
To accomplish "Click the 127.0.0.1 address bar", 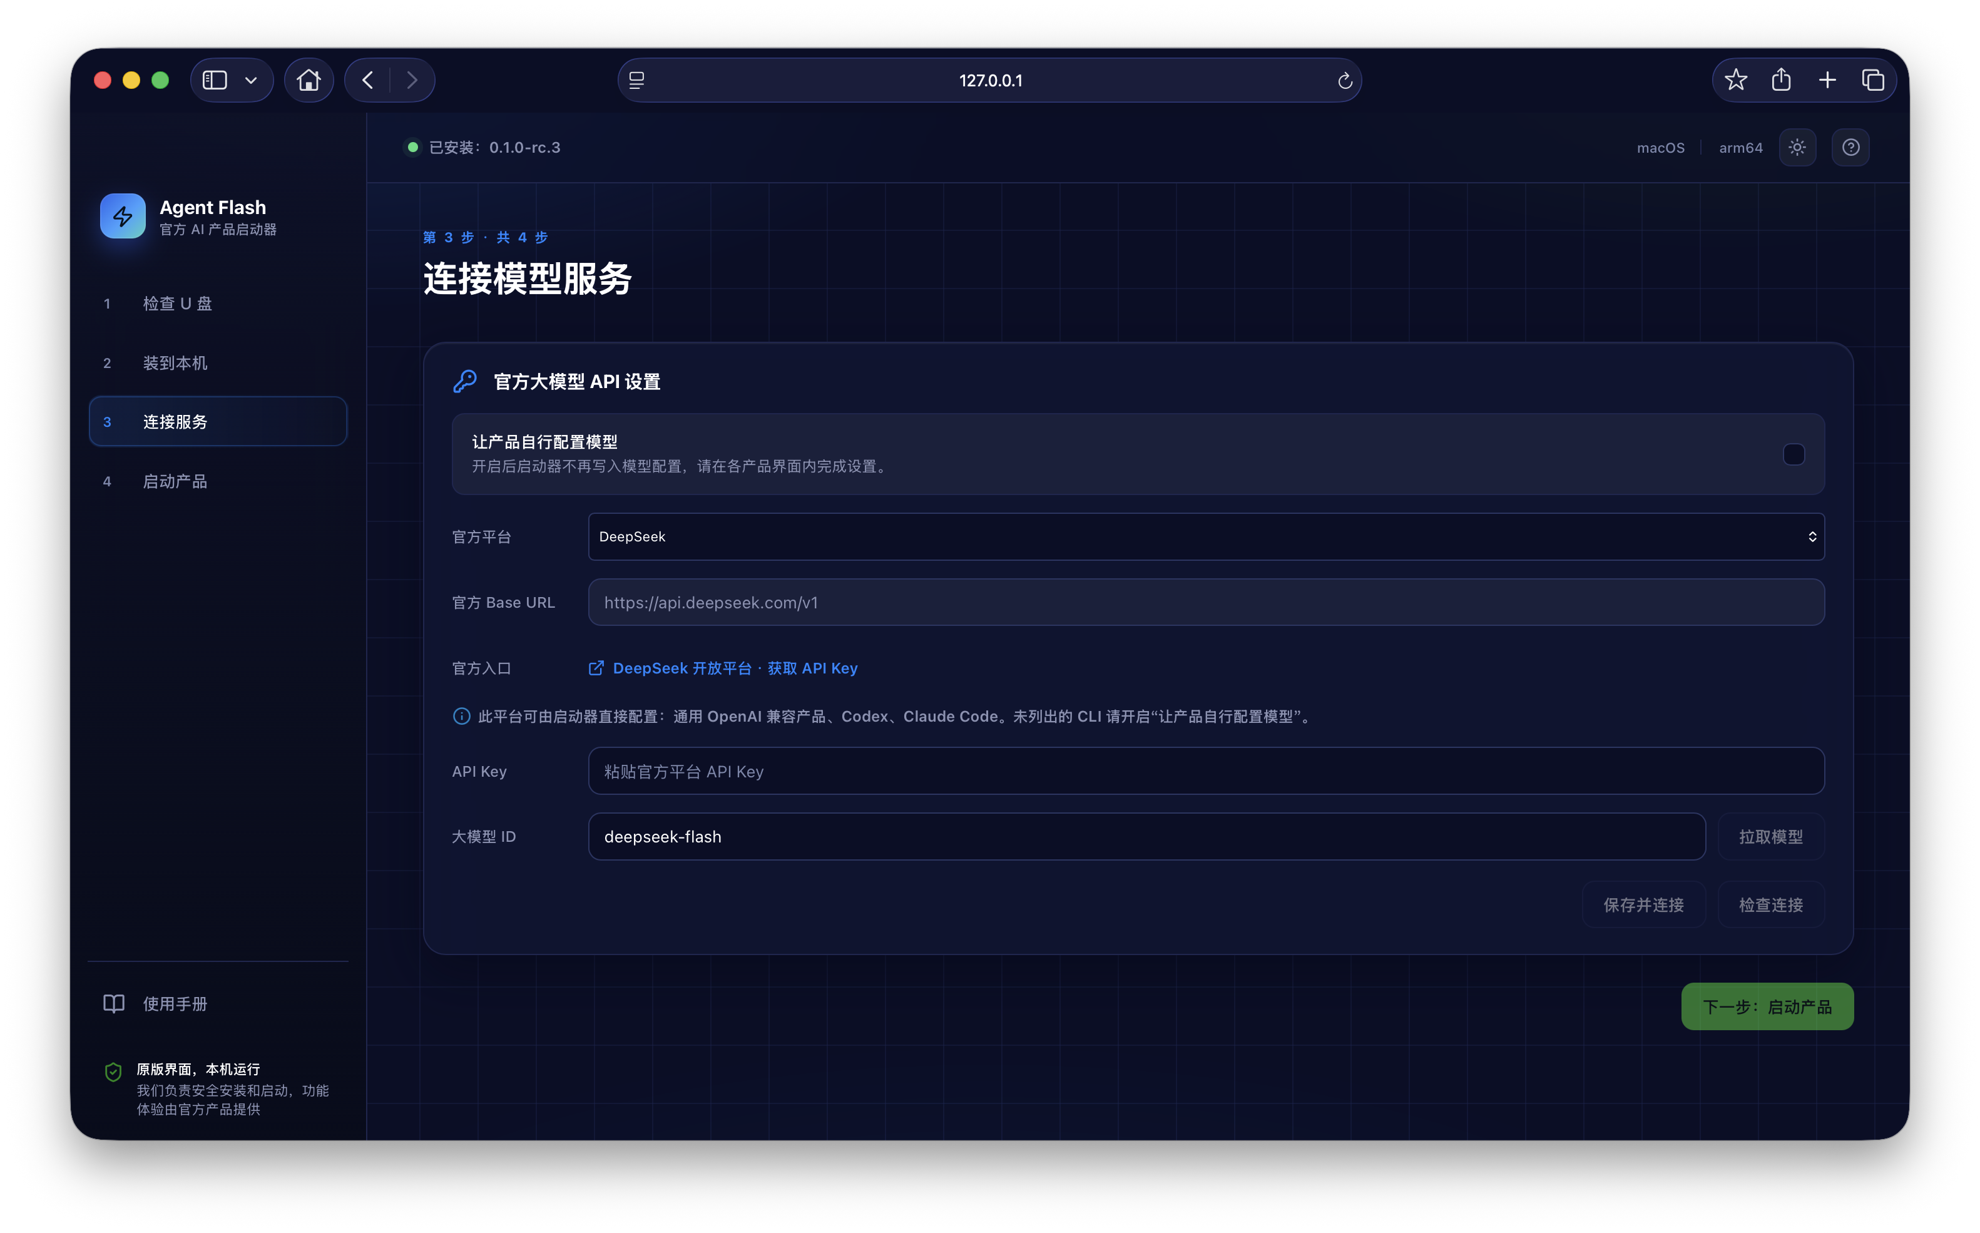I will click(989, 80).
